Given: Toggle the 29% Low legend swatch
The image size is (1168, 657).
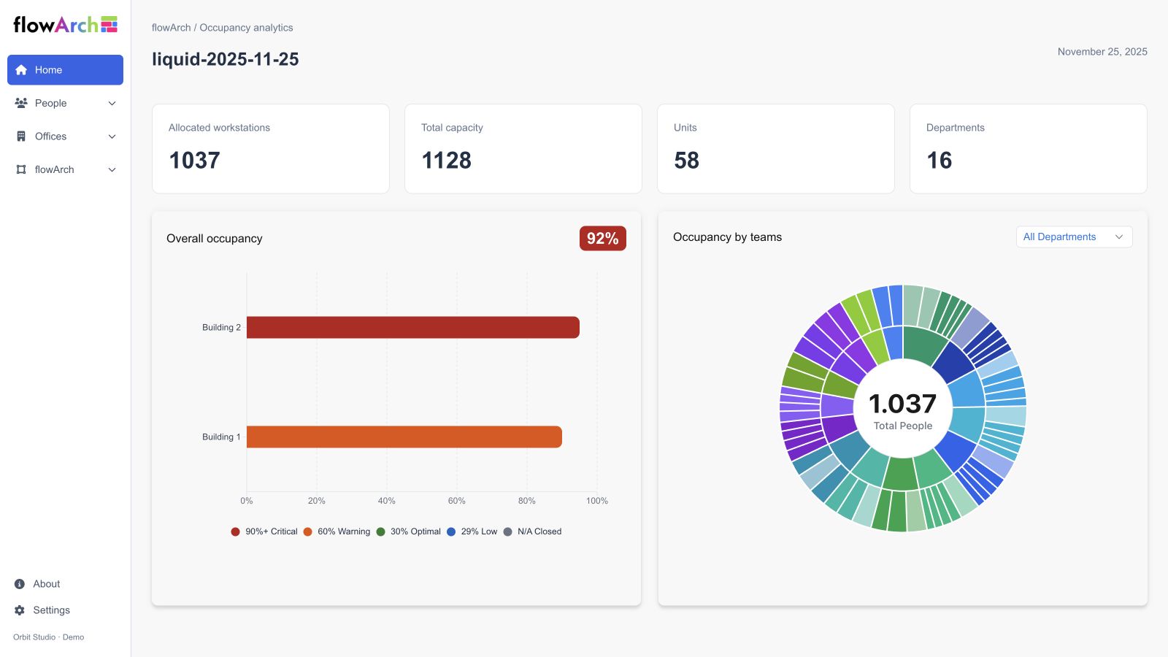Looking at the screenshot, I should 451,531.
